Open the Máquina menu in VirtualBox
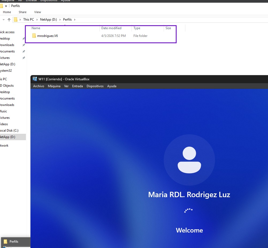Image resolution: width=268 pixels, height=248 pixels. click(x=54, y=86)
